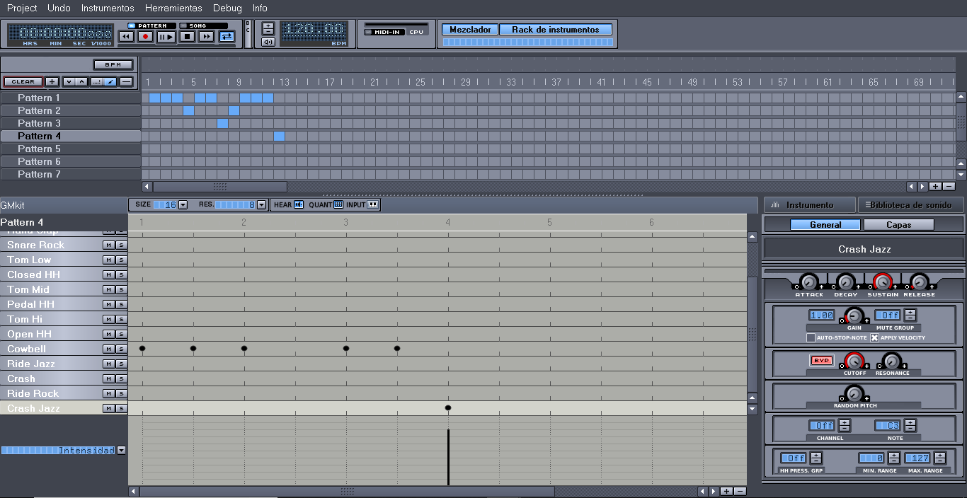This screenshot has height=498, width=967.
Task: Select the Capas layers view
Action: 899,225
